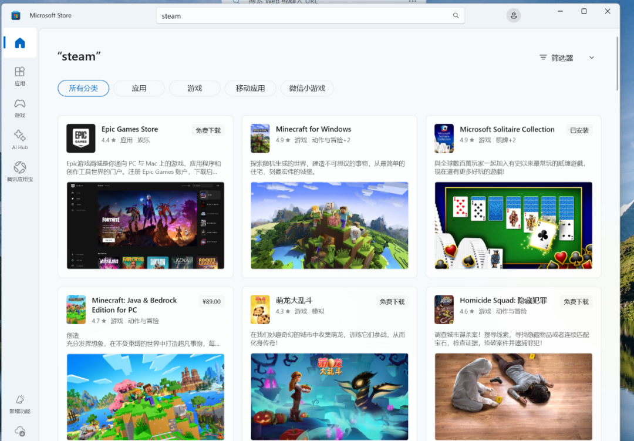Image resolution: width=634 pixels, height=441 pixels.
Task: Click the Microsoft Solitaire Collection app icon
Action: point(444,139)
